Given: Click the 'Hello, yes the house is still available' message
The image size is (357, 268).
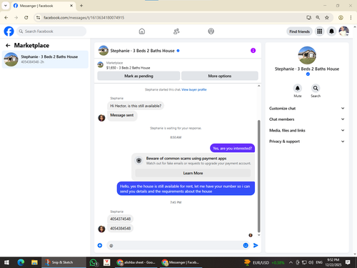Looking at the screenshot, I should tap(186, 189).
